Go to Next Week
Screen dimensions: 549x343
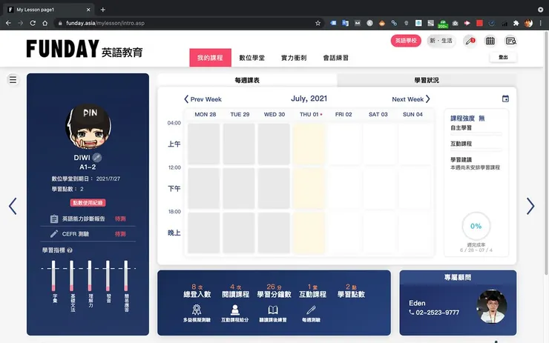pyautogui.click(x=411, y=99)
